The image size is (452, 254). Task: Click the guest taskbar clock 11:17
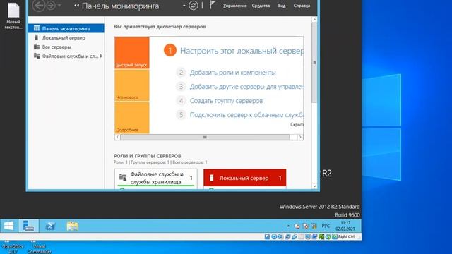pyautogui.click(x=345, y=226)
